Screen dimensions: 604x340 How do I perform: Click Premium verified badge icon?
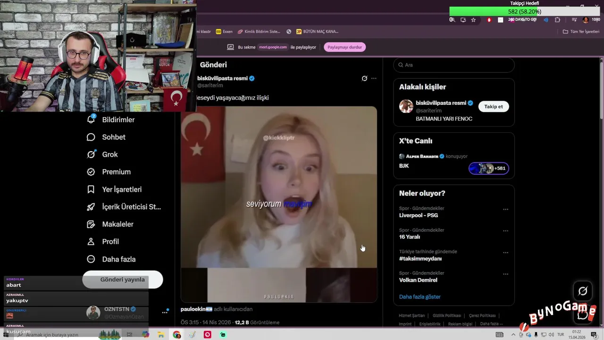point(91,172)
